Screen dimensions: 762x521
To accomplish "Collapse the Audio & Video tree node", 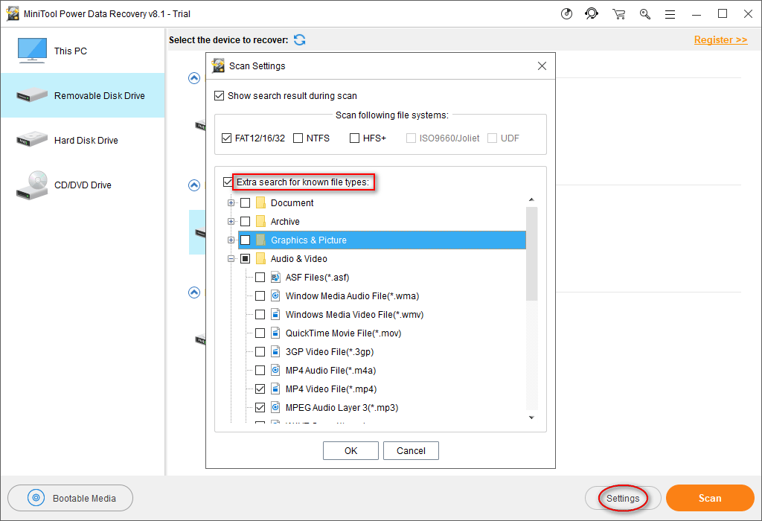I will click(231, 258).
